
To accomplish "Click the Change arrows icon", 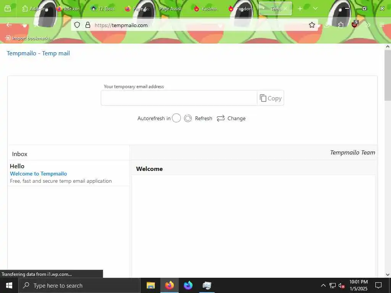I will (x=221, y=118).
